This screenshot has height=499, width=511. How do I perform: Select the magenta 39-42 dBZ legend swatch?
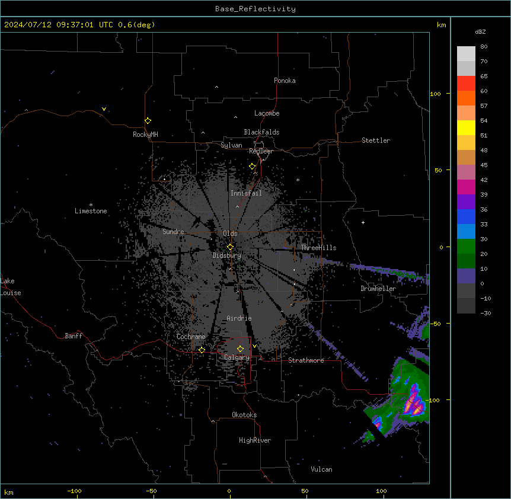coord(466,187)
